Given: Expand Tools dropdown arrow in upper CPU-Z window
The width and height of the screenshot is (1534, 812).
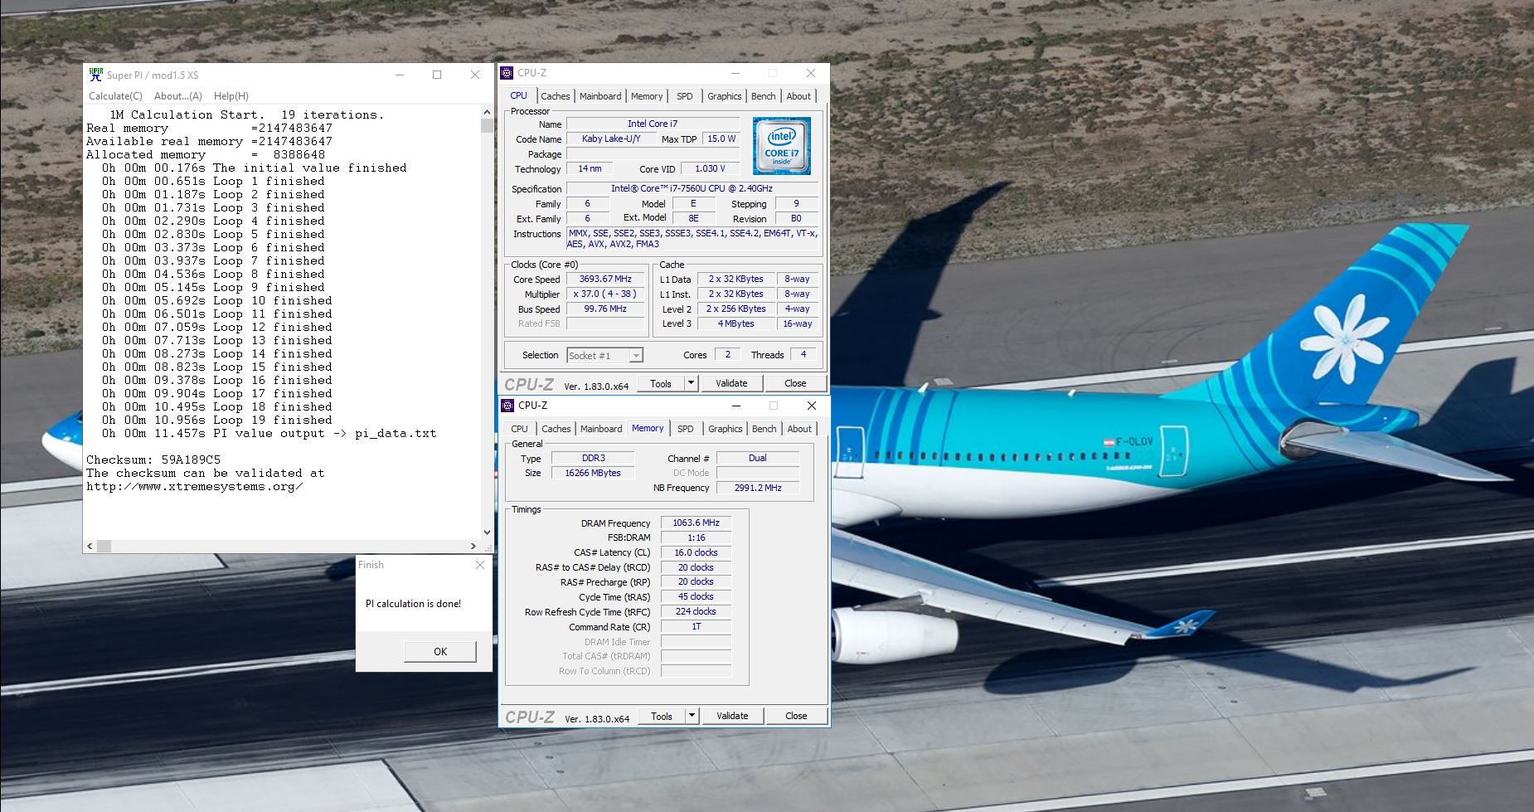Looking at the screenshot, I should 691,383.
